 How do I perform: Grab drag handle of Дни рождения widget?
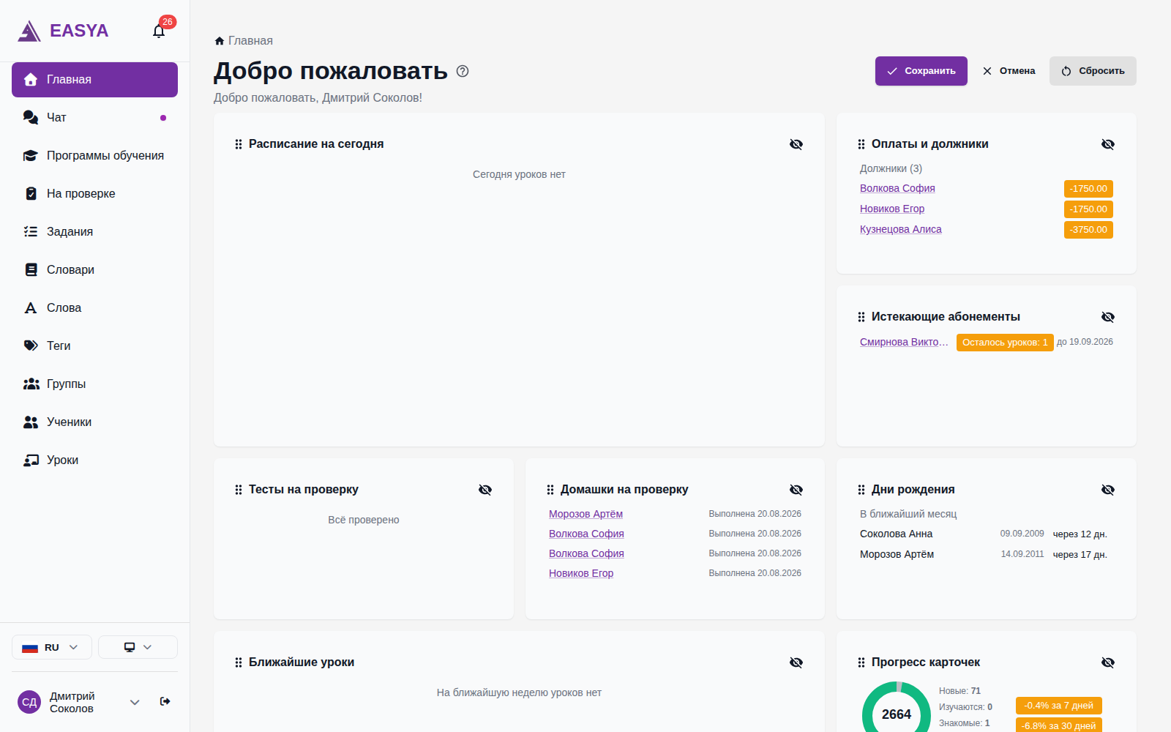[861, 490]
